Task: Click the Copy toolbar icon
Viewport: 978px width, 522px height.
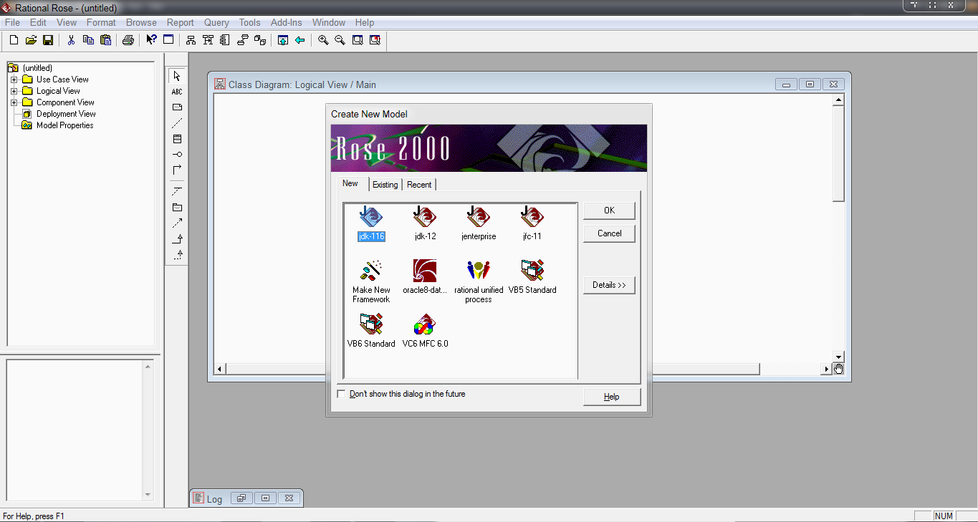Action: (x=88, y=40)
